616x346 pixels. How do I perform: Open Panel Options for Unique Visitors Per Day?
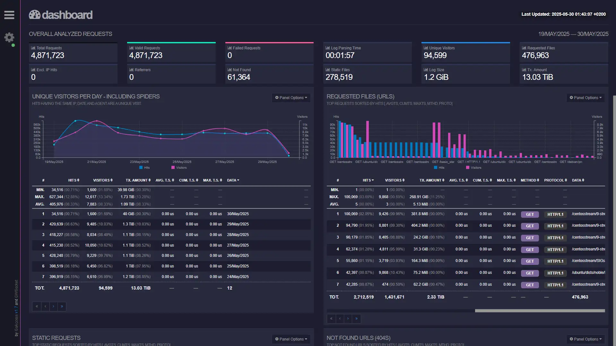pyautogui.click(x=291, y=98)
